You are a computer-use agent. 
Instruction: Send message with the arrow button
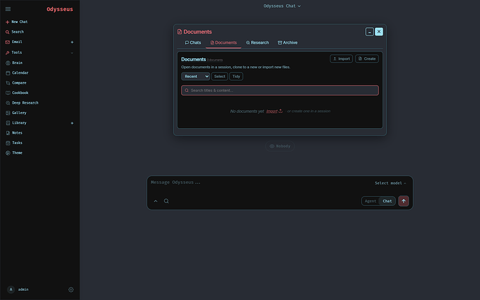[403, 201]
